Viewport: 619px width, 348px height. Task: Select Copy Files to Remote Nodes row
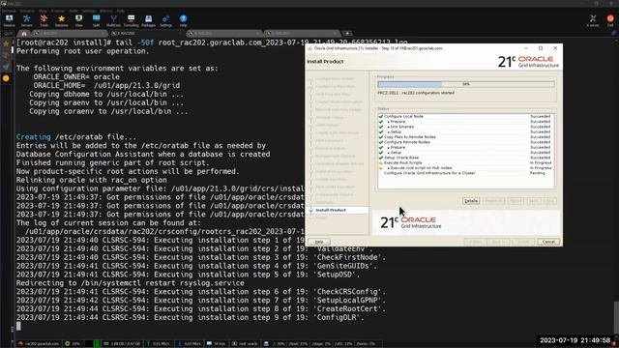(x=465, y=137)
